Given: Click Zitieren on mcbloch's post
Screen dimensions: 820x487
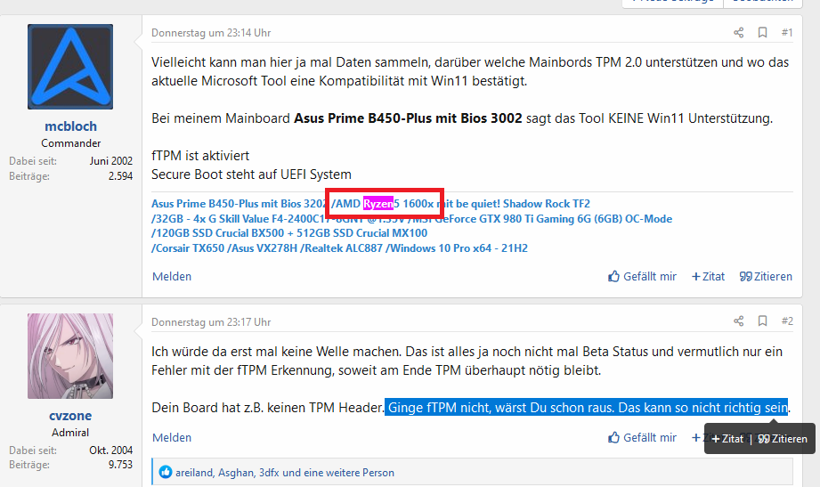Looking at the screenshot, I should 766,276.
